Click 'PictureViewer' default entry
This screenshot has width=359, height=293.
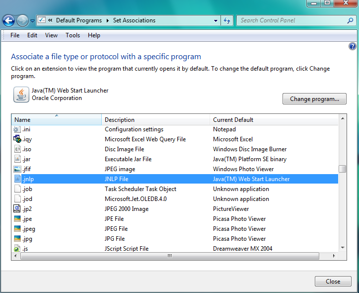(231, 209)
